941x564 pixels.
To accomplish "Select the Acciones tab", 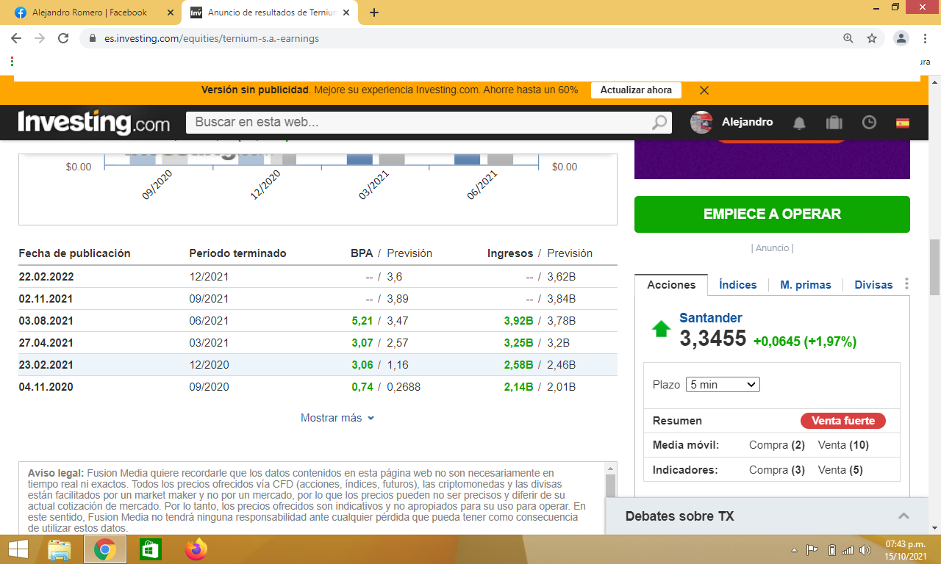I will click(671, 285).
